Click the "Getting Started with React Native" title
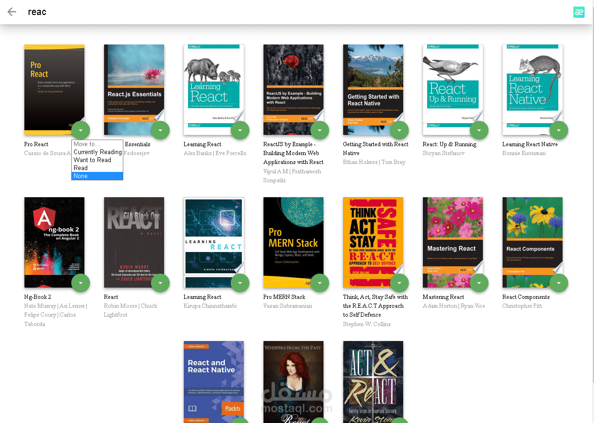 tap(376, 148)
